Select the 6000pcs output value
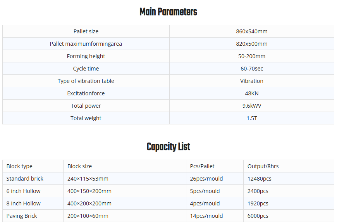Viewport: 337px width, 224px height. coord(258,216)
